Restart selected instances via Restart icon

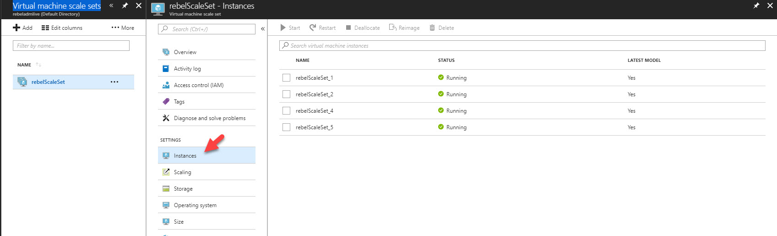[x=313, y=27]
